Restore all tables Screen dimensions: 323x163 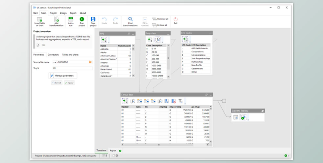[160, 25]
